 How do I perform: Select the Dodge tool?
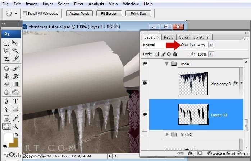(15, 92)
